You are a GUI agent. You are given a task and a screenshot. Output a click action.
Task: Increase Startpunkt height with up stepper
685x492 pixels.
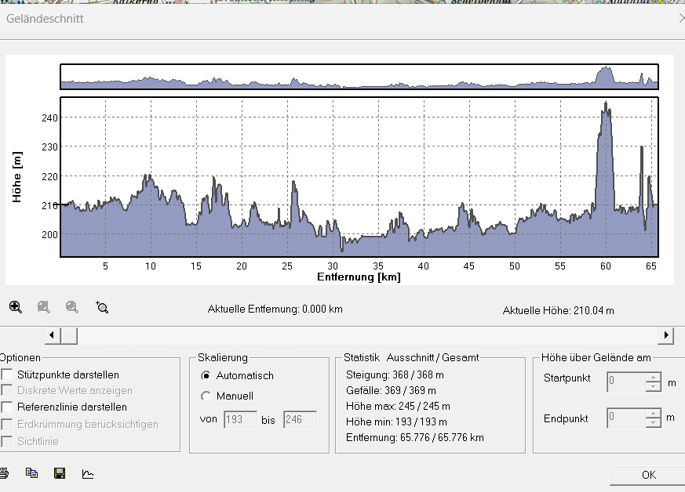pyautogui.click(x=653, y=378)
